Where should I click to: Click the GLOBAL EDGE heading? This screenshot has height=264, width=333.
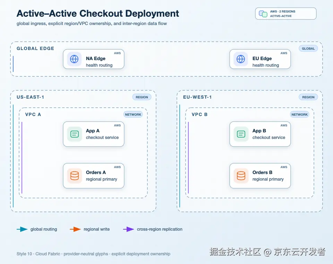(x=35, y=49)
